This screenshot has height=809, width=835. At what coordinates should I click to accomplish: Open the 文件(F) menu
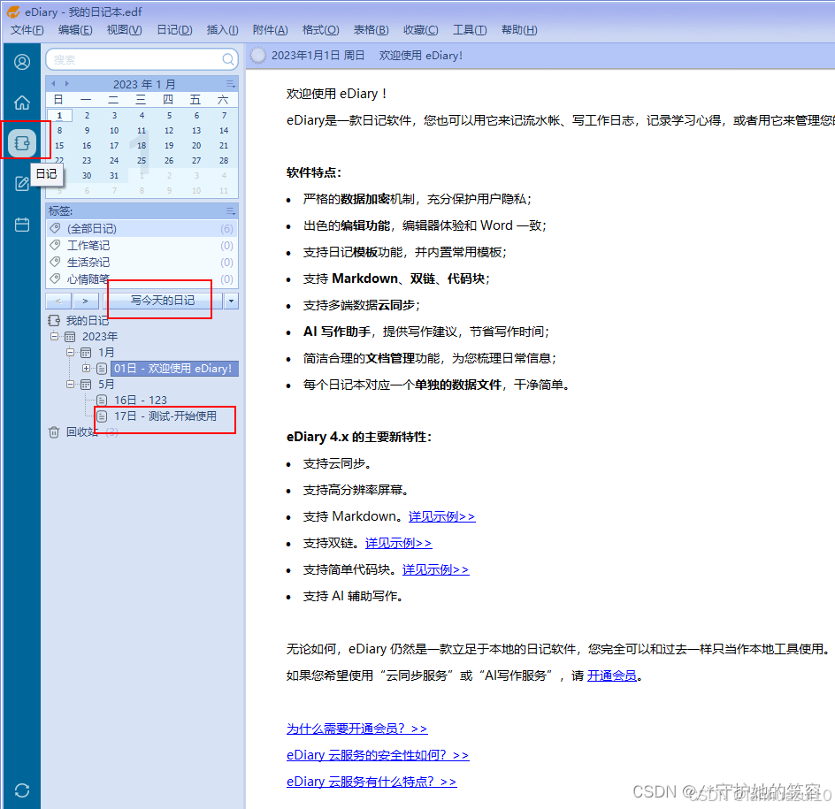(x=27, y=30)
